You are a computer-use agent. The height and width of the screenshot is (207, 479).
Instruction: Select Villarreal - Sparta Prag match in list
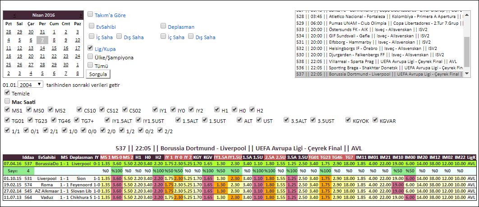click(x=379, y=61)
